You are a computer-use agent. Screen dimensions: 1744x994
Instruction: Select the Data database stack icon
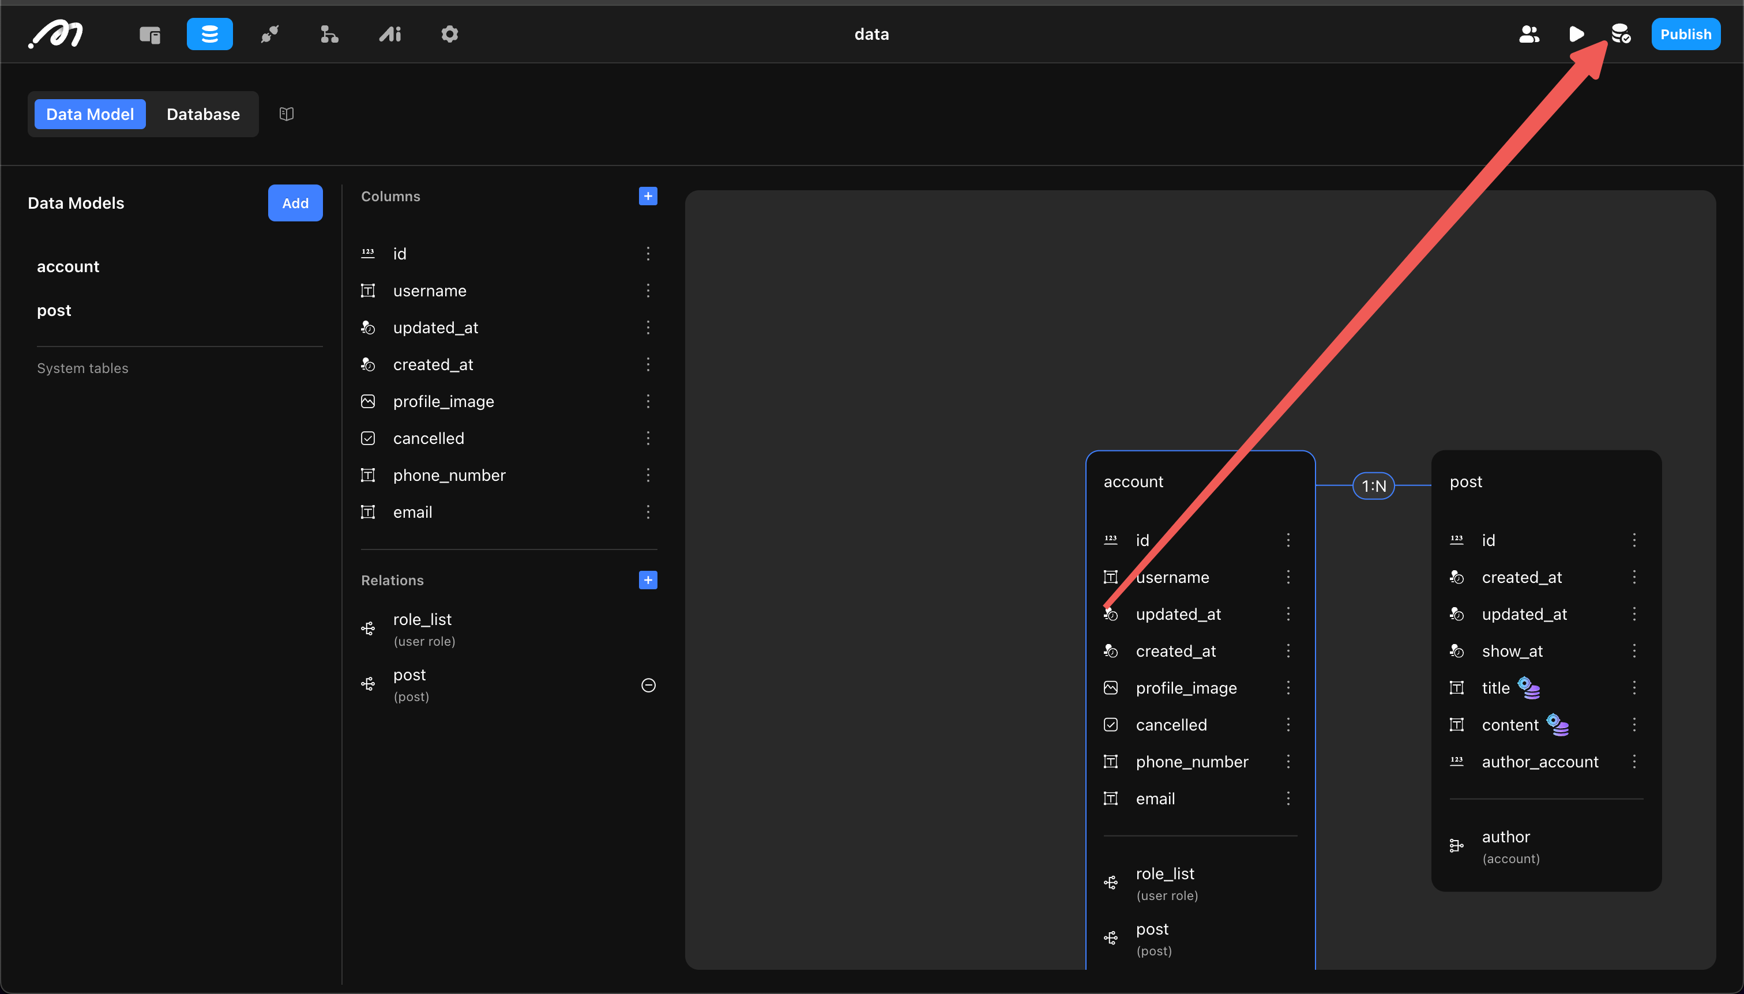point(209,34)
